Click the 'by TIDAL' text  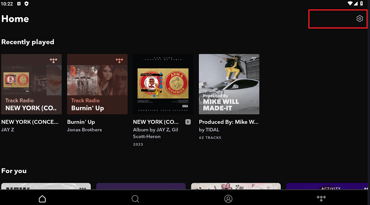coord(209,130)
